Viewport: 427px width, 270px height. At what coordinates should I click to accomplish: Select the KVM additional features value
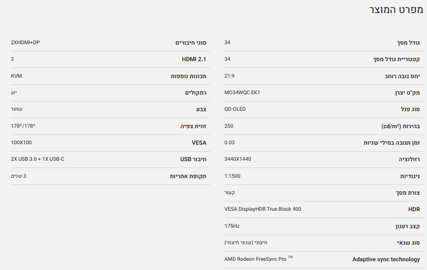click(x=16, y=76)
